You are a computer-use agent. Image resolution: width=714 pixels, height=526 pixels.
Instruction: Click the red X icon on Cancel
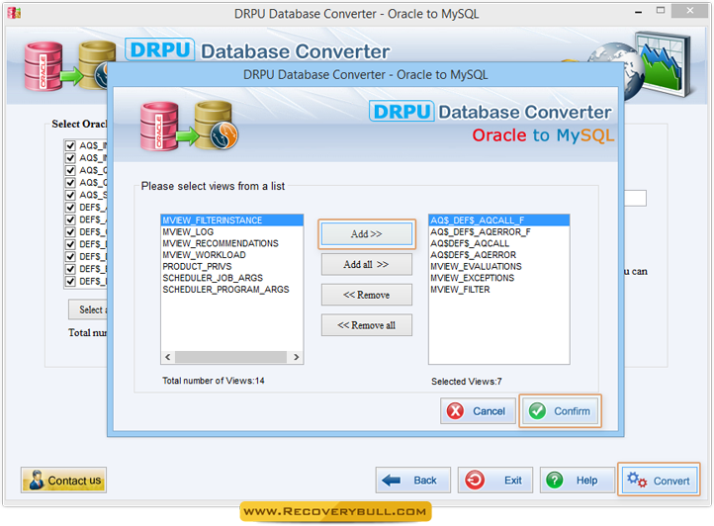pos(455,410)
